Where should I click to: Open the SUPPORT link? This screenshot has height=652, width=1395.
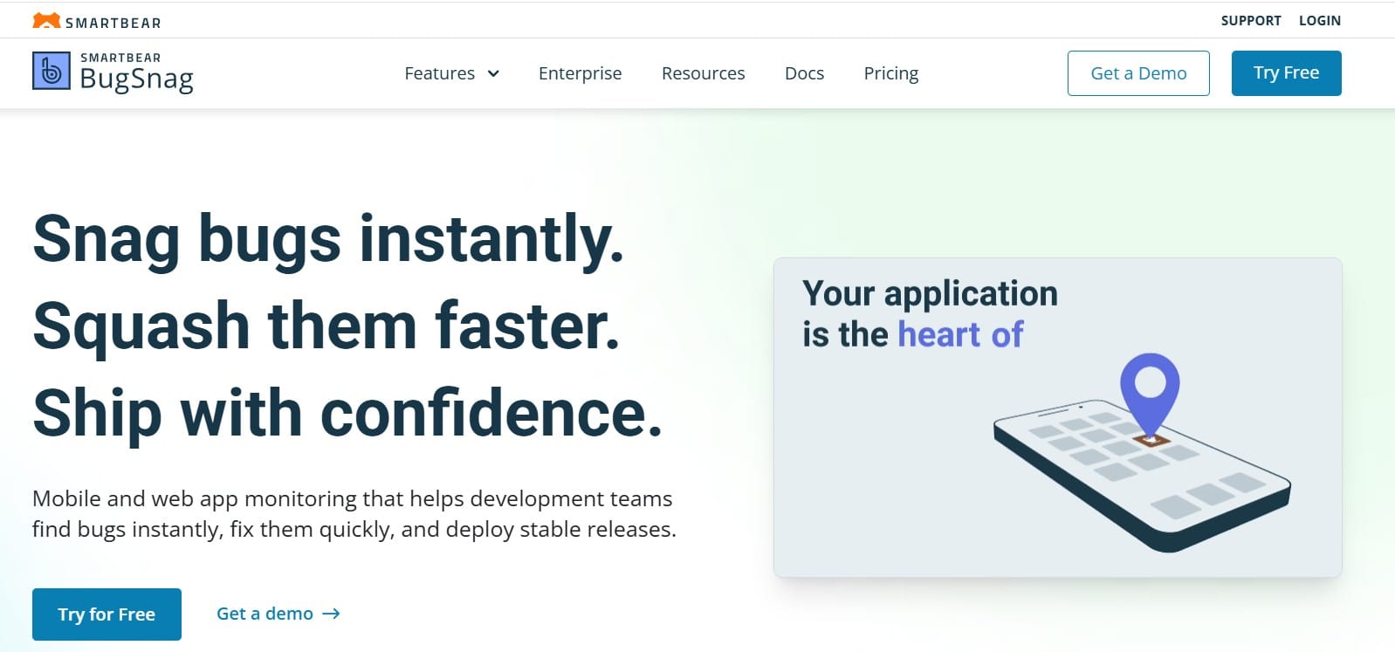click(x=1250, y=21)
